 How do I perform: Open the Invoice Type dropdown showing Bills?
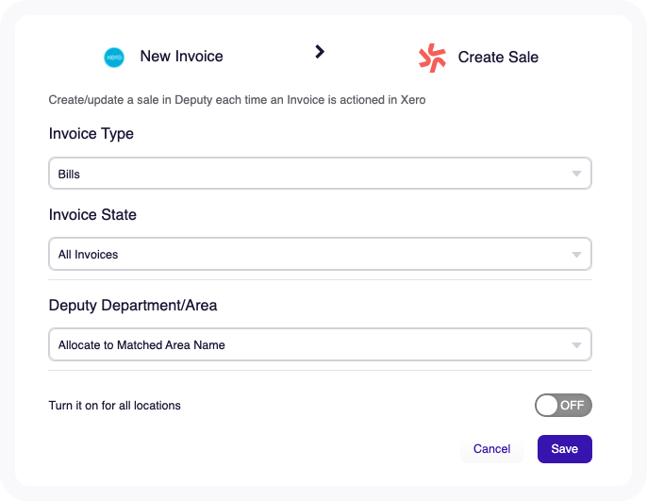[x=321, y=174]
